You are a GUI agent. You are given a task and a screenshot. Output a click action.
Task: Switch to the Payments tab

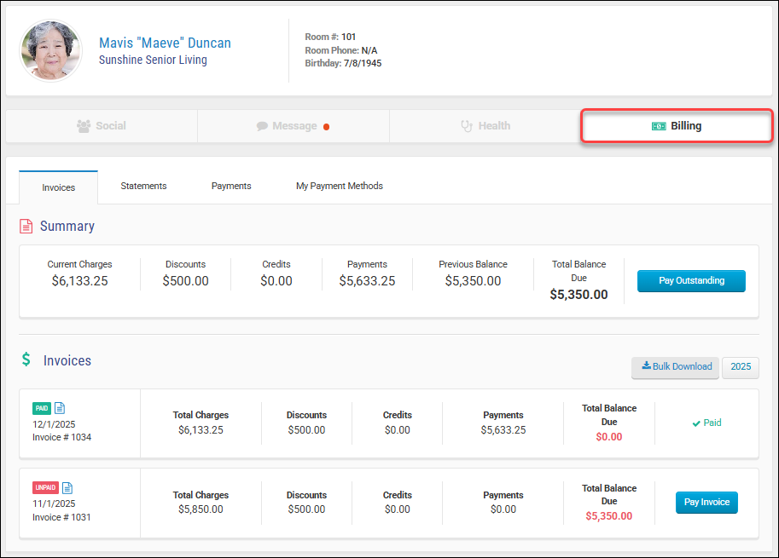(231, 186)
